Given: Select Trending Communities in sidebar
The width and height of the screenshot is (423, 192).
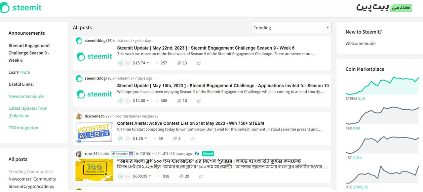Looking at the screenshot, I should point(31,172).
